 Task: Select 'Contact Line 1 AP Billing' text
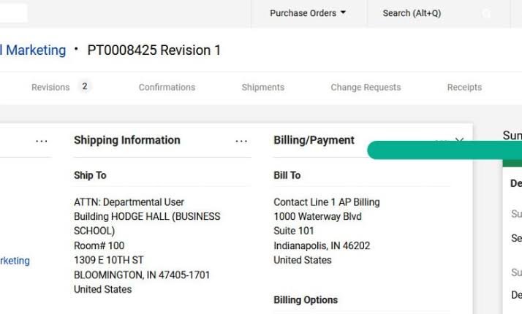point(327,202)
